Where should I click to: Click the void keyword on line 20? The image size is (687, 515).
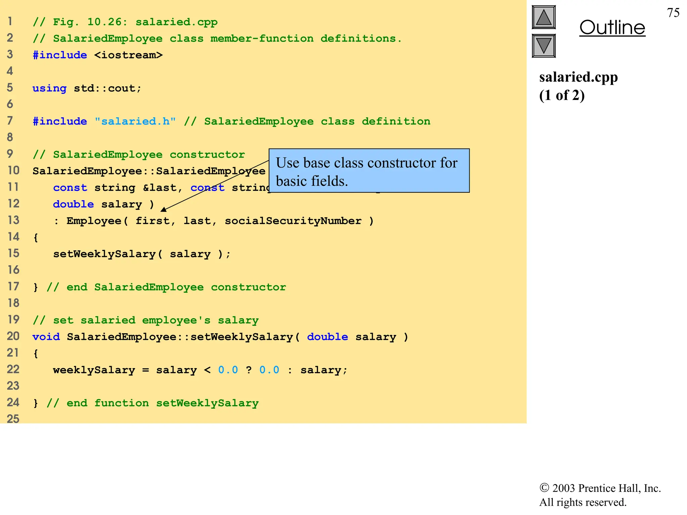[46, 337]
